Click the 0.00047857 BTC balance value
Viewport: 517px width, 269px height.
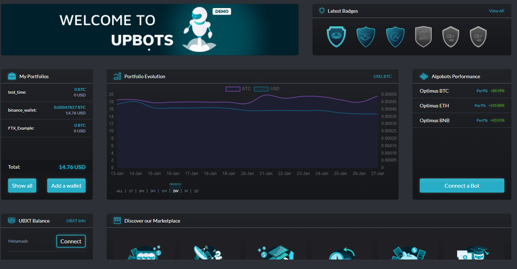tap(70, 107)
